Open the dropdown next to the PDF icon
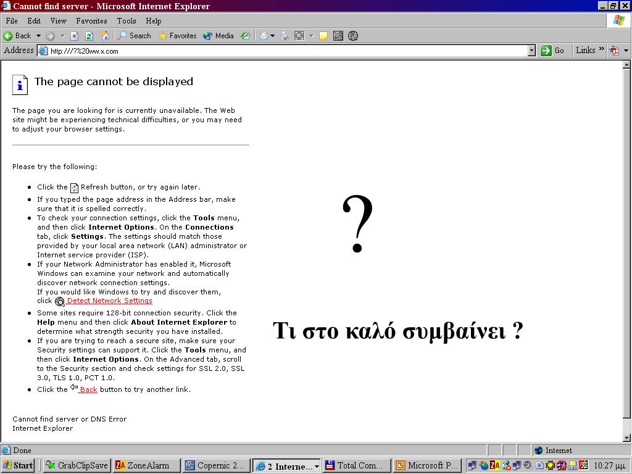Image resolution: width=632 pixels, height=474 pixels. [626, 51]
